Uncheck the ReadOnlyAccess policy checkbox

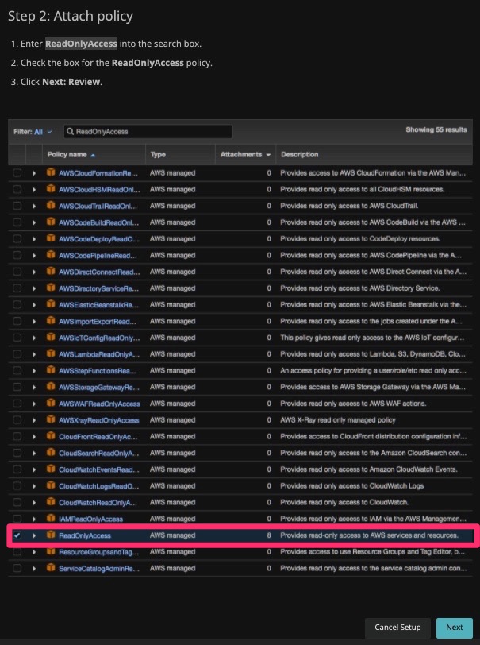17,535
